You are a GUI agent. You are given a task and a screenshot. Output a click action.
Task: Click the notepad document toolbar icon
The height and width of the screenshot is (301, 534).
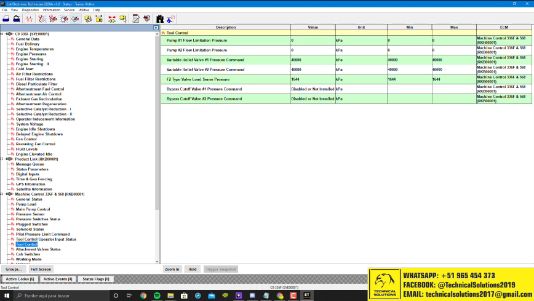coord(136,18)
